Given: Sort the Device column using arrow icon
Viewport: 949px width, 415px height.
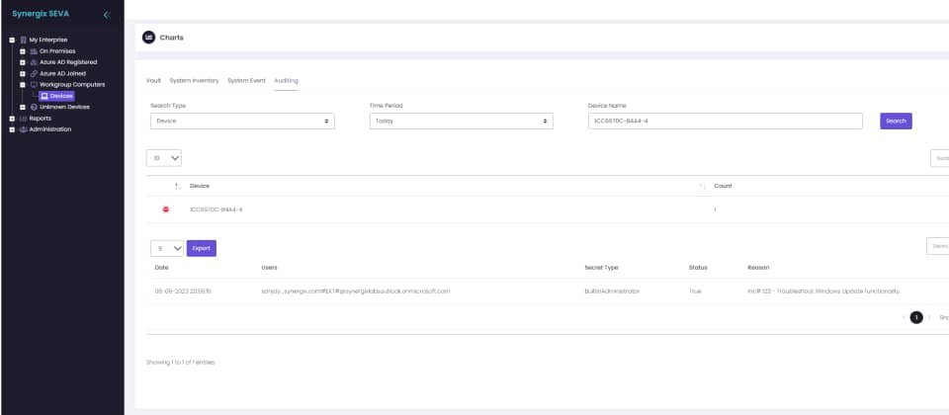Looking at the screenshot, I should [177, 186].
